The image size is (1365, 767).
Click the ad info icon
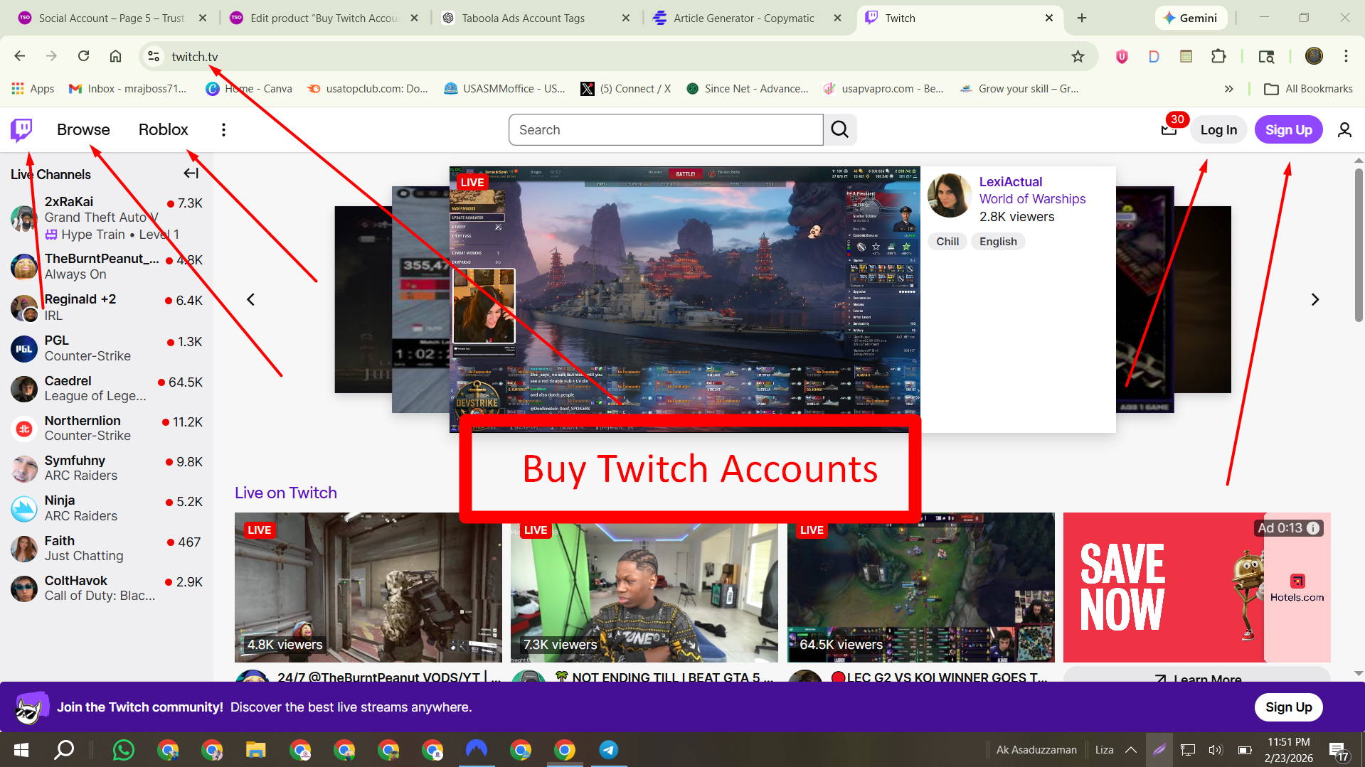[1313, 528]
